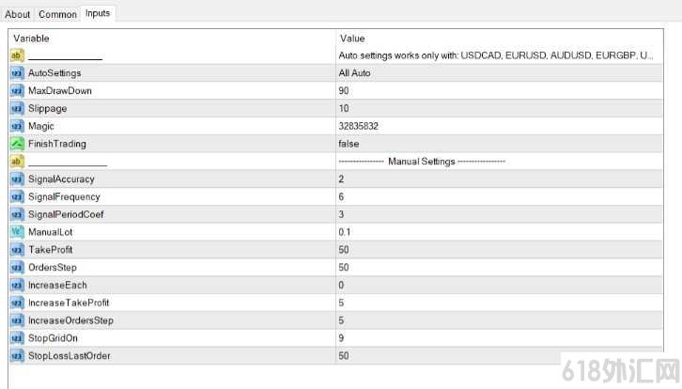
Task: Click the integer icon beside Magic
Action: [17, 126]
